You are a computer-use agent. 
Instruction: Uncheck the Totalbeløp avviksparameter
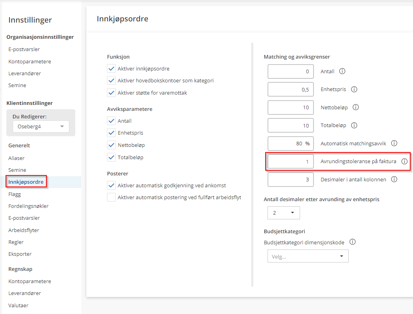pos(111,157)
